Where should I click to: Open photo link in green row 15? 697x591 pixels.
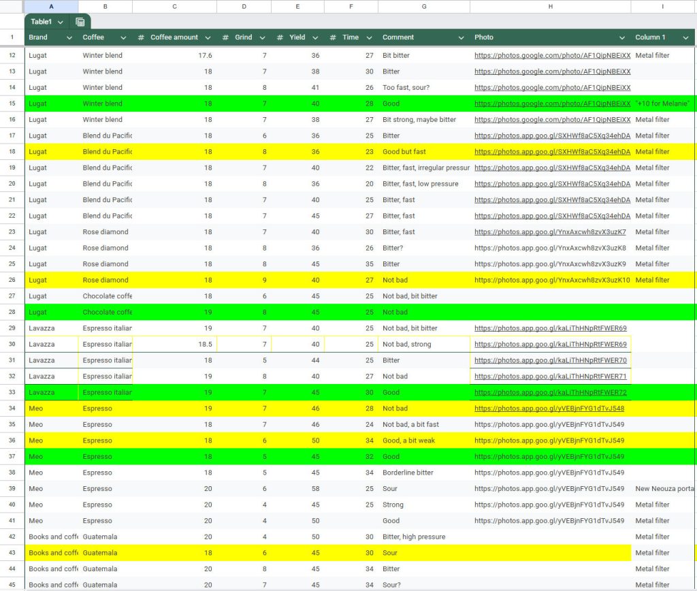(552, 103)
